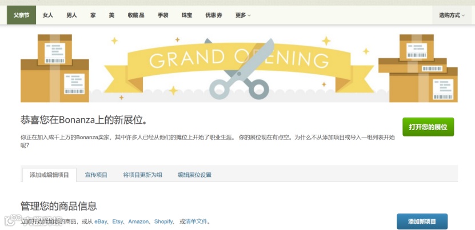The image size is (475, 230).
Task: Click the scissors graphic in the banner
Action: 240,69
